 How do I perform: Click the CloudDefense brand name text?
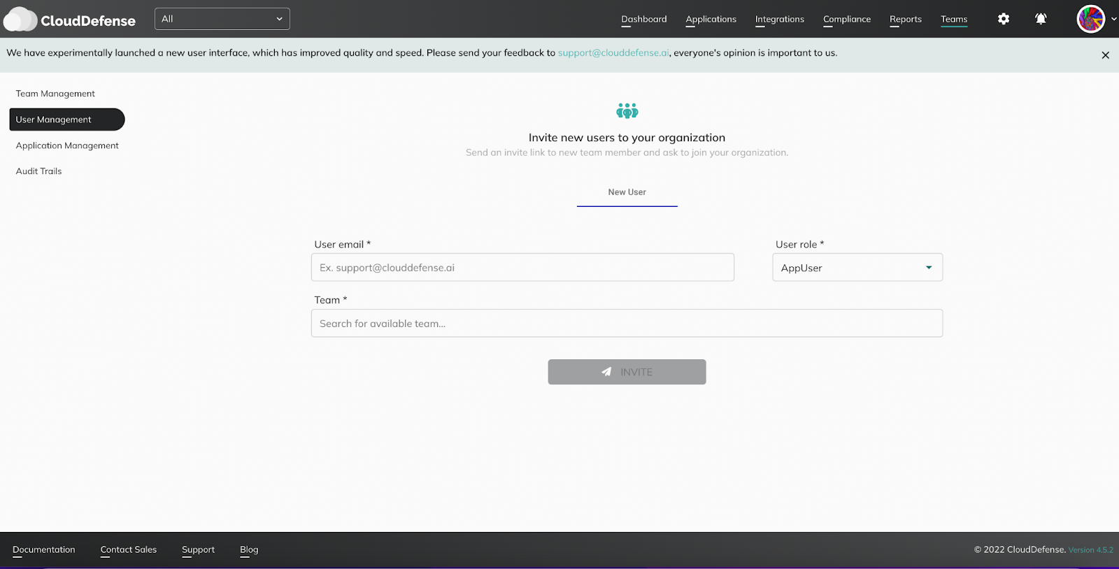click(x=88, y=21)
